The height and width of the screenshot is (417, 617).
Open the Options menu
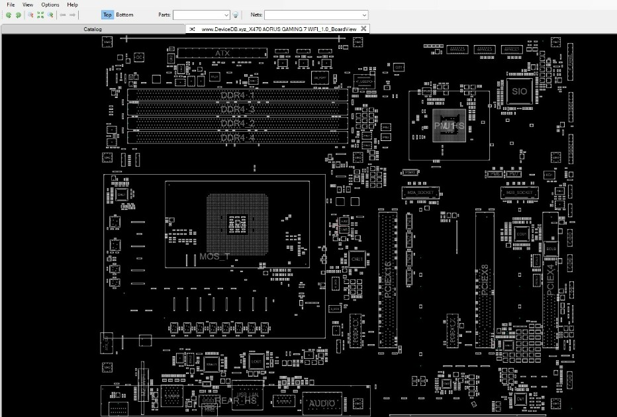[50, 5]
